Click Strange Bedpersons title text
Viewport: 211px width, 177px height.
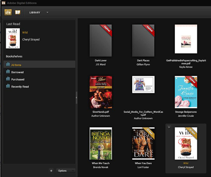pyautogui.click(x=186, y=112)
